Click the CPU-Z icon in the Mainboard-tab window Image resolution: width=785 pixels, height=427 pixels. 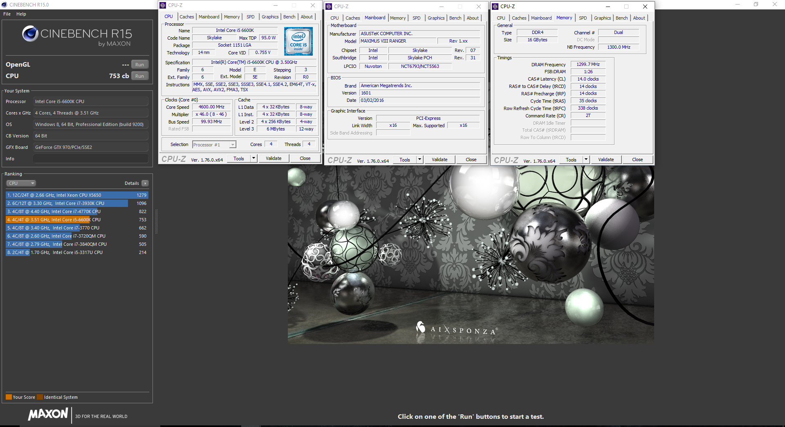click(329, 6)
